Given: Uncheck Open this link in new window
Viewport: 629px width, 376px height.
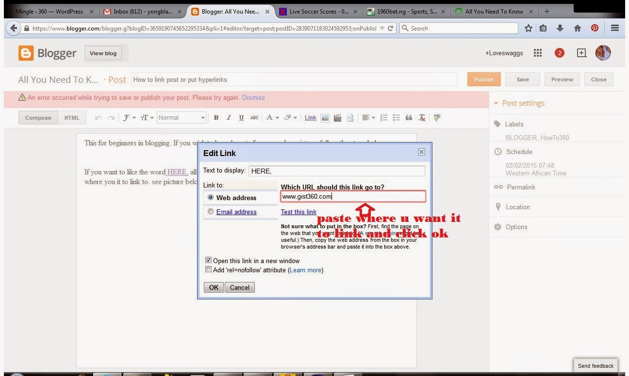Looking at the screenshot, I should click(x=208, y=261).
